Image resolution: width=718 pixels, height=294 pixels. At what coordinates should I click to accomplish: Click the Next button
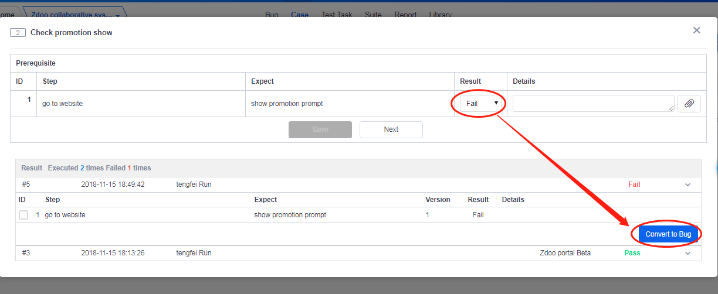pyautogui.click(x=391, y=129)
